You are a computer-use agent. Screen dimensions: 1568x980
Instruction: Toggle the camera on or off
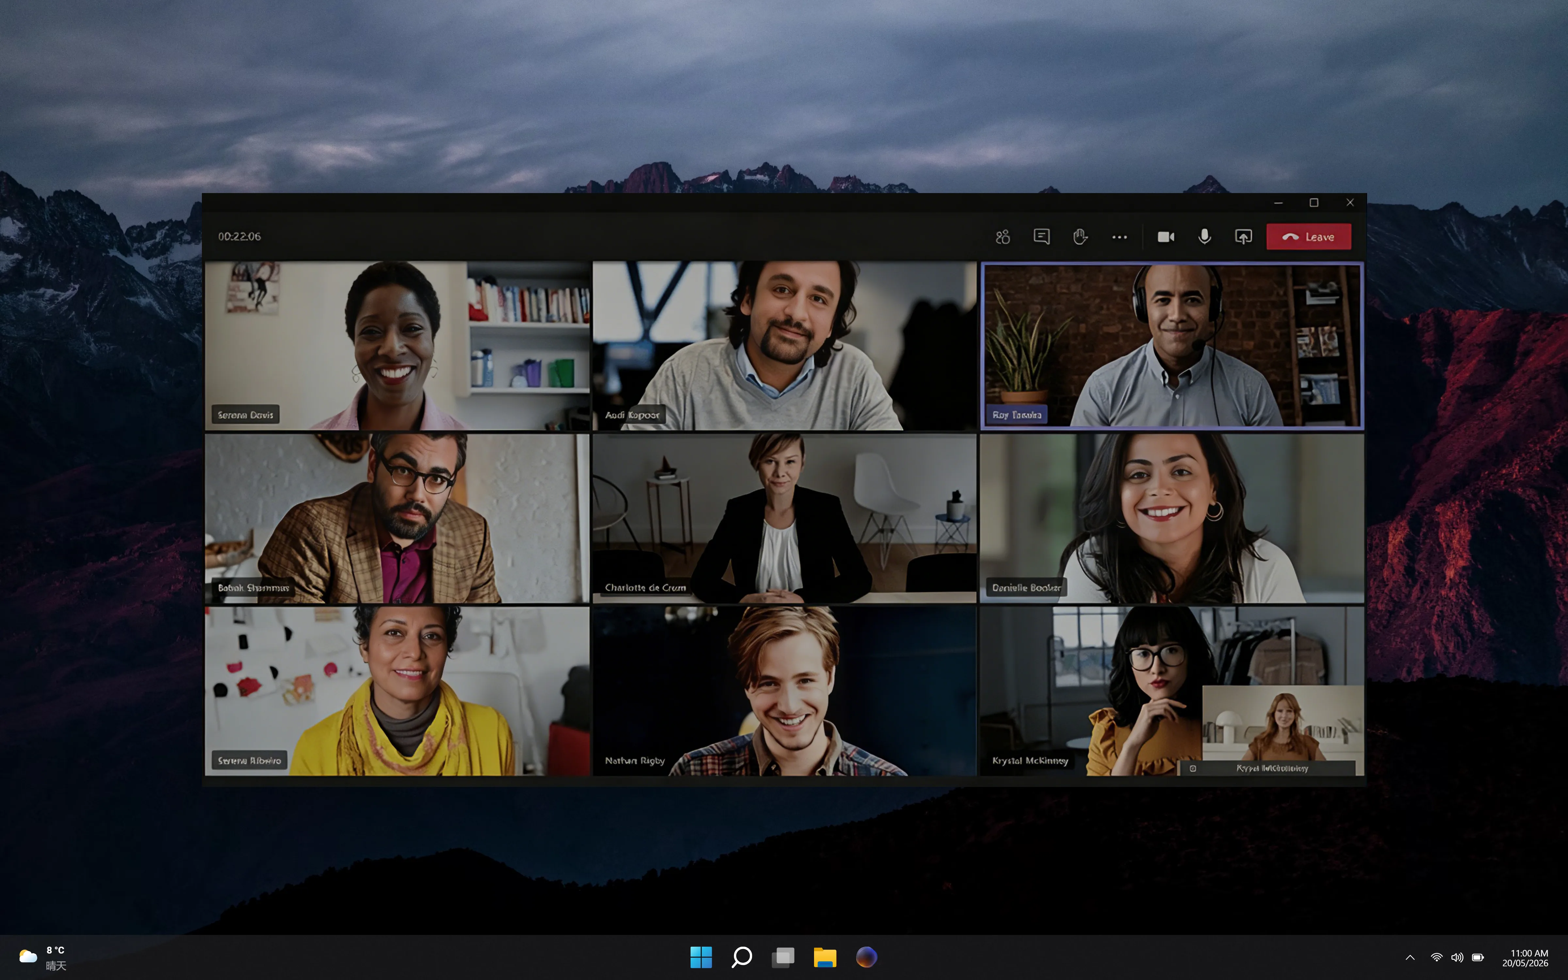1166,237
